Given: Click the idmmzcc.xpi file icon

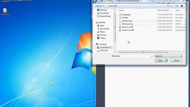Looking at the screenshot, I should [x=120, y=21].
